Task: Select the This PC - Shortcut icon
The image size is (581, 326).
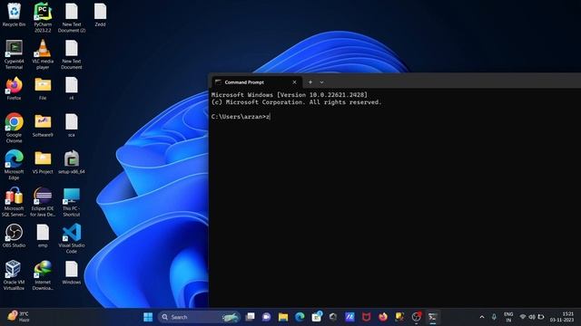Action: point(72,201)
